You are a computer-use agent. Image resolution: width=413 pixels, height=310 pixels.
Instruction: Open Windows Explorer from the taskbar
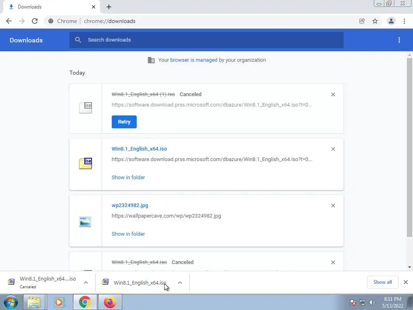34,302
